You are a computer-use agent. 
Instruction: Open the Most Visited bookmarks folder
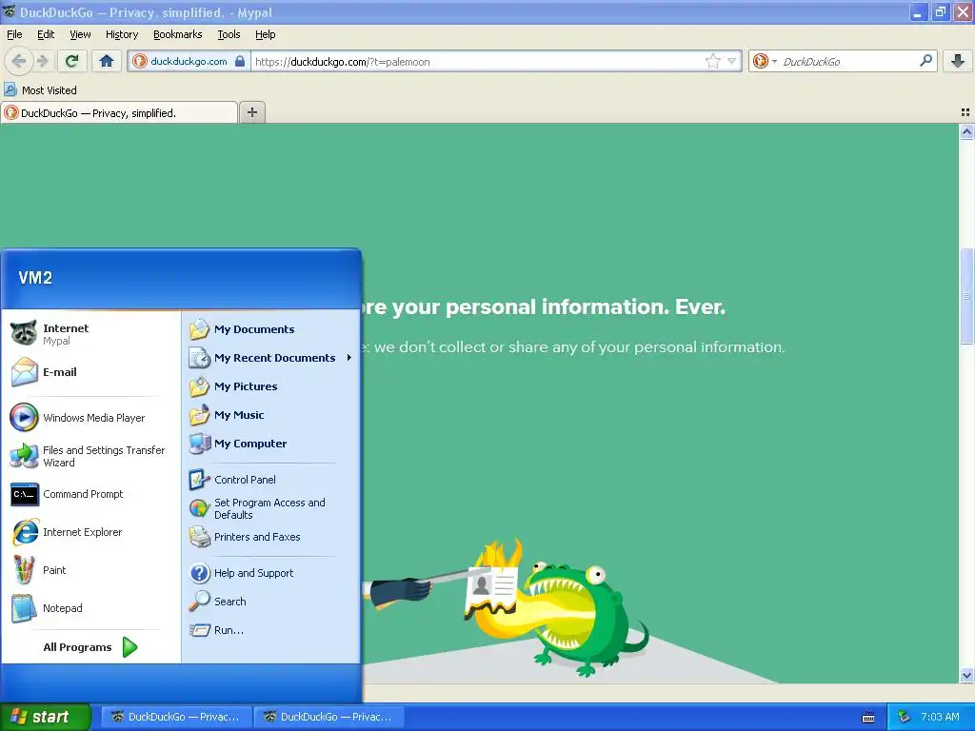pos(41,90)
